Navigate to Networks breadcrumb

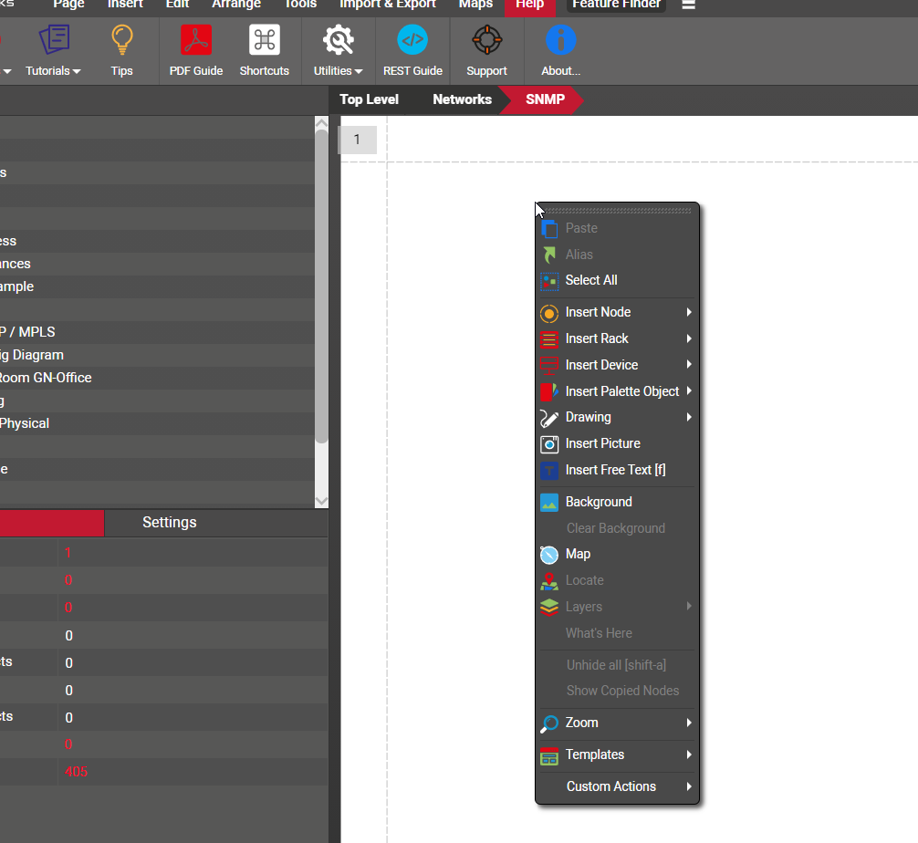coord(462,99)
